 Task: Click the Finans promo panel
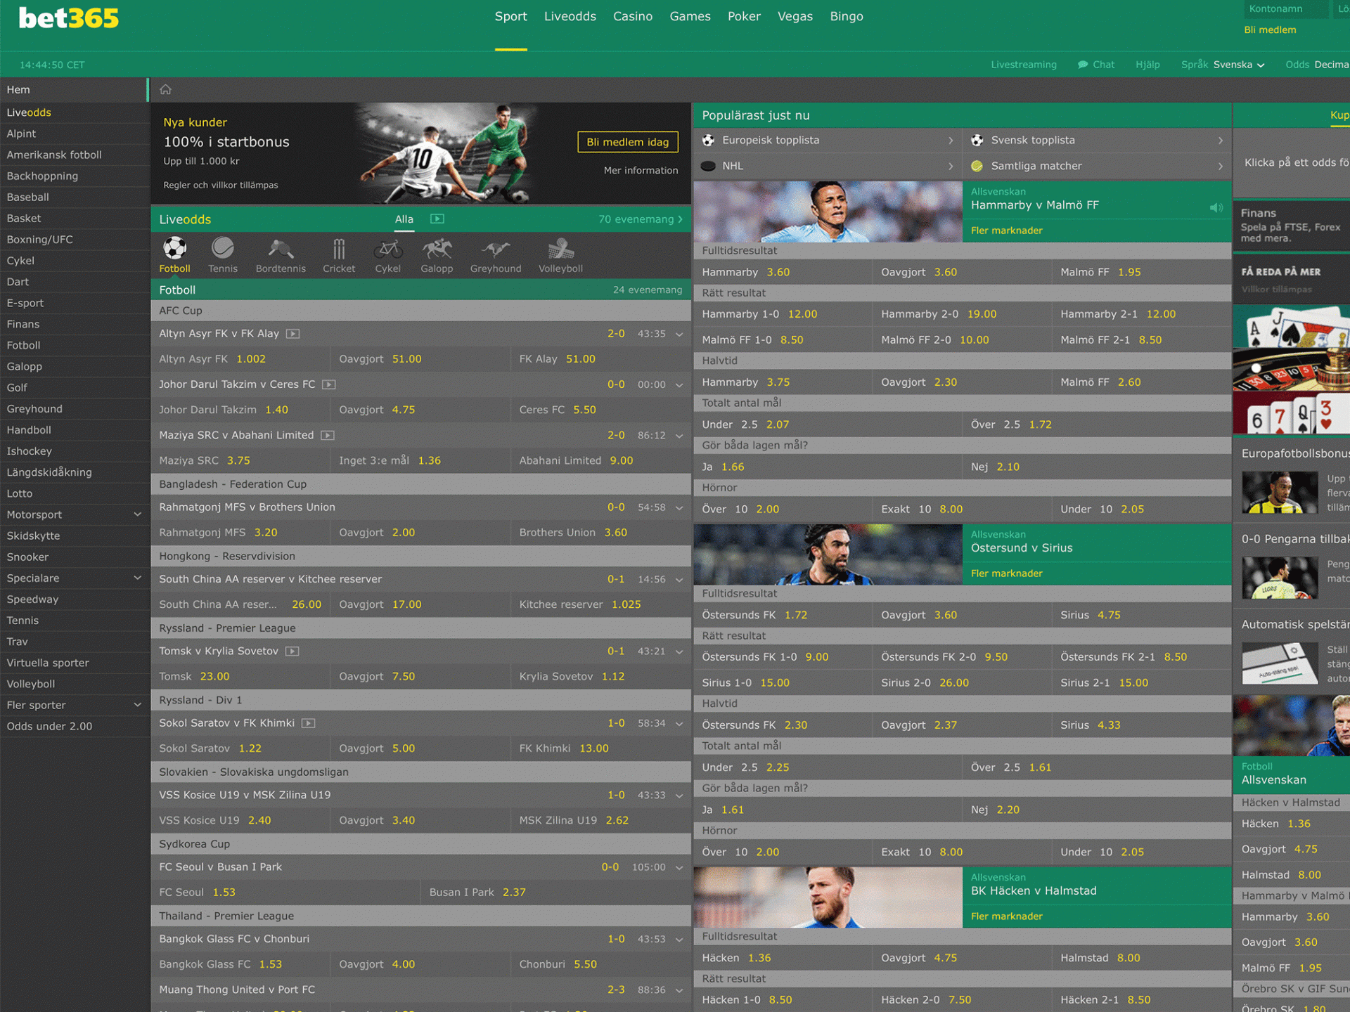pos(1291,225)
